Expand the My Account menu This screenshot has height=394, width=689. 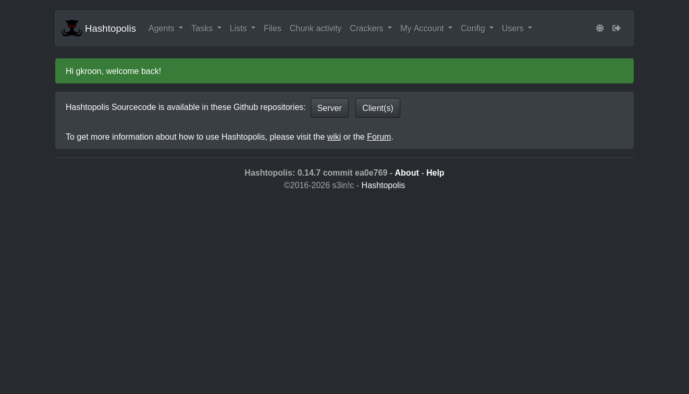click(x=426, y=28)
